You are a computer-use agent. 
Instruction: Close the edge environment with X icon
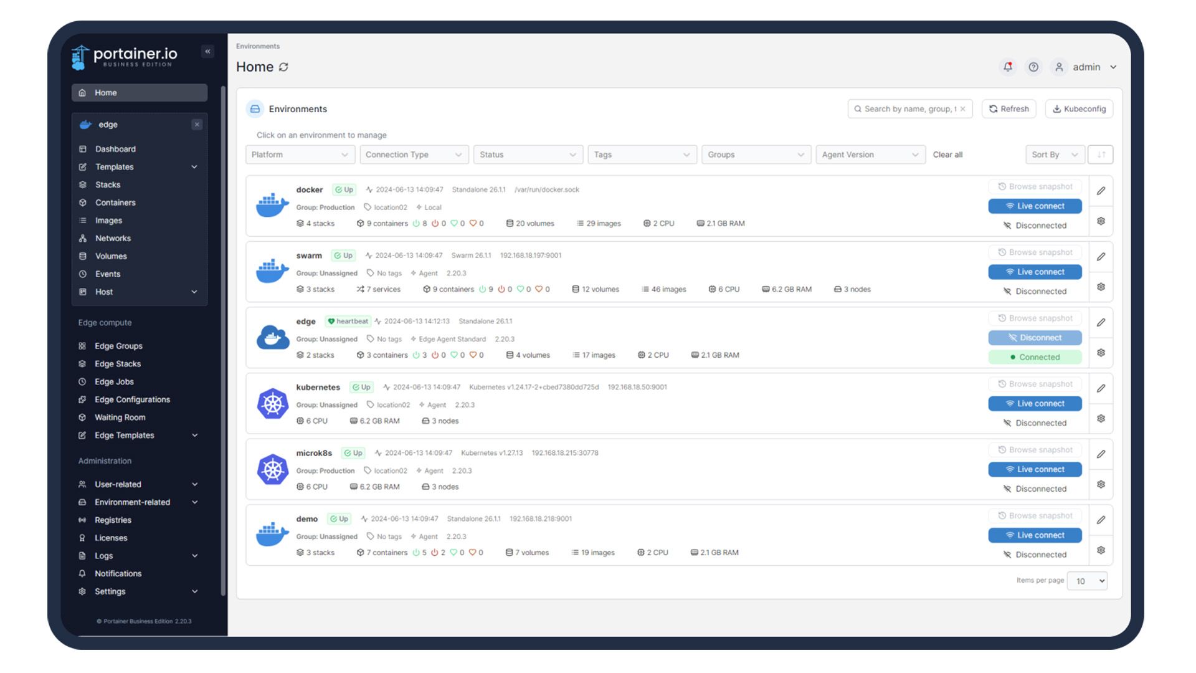point(197,125)
